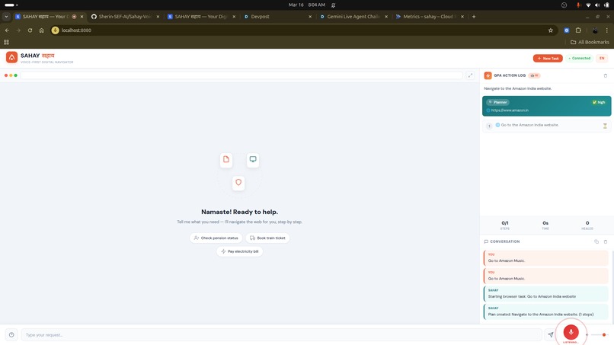
Task: Close the Devpost tab
Action: point(310,17)
